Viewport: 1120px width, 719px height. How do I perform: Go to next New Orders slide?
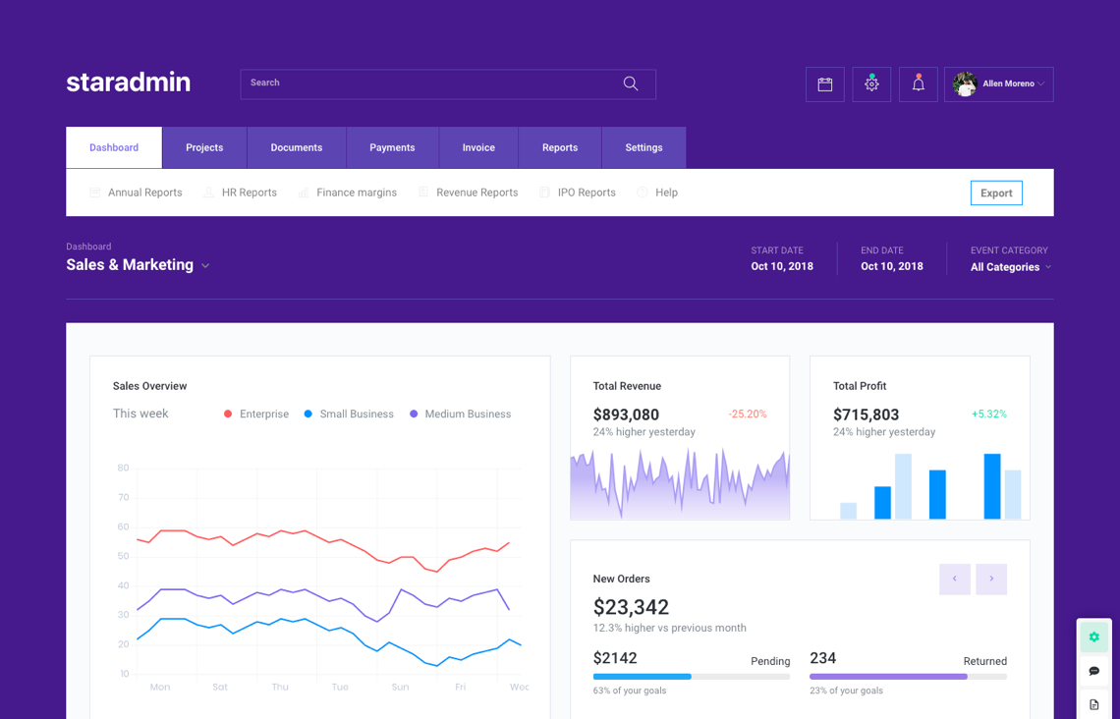[991, 580]
